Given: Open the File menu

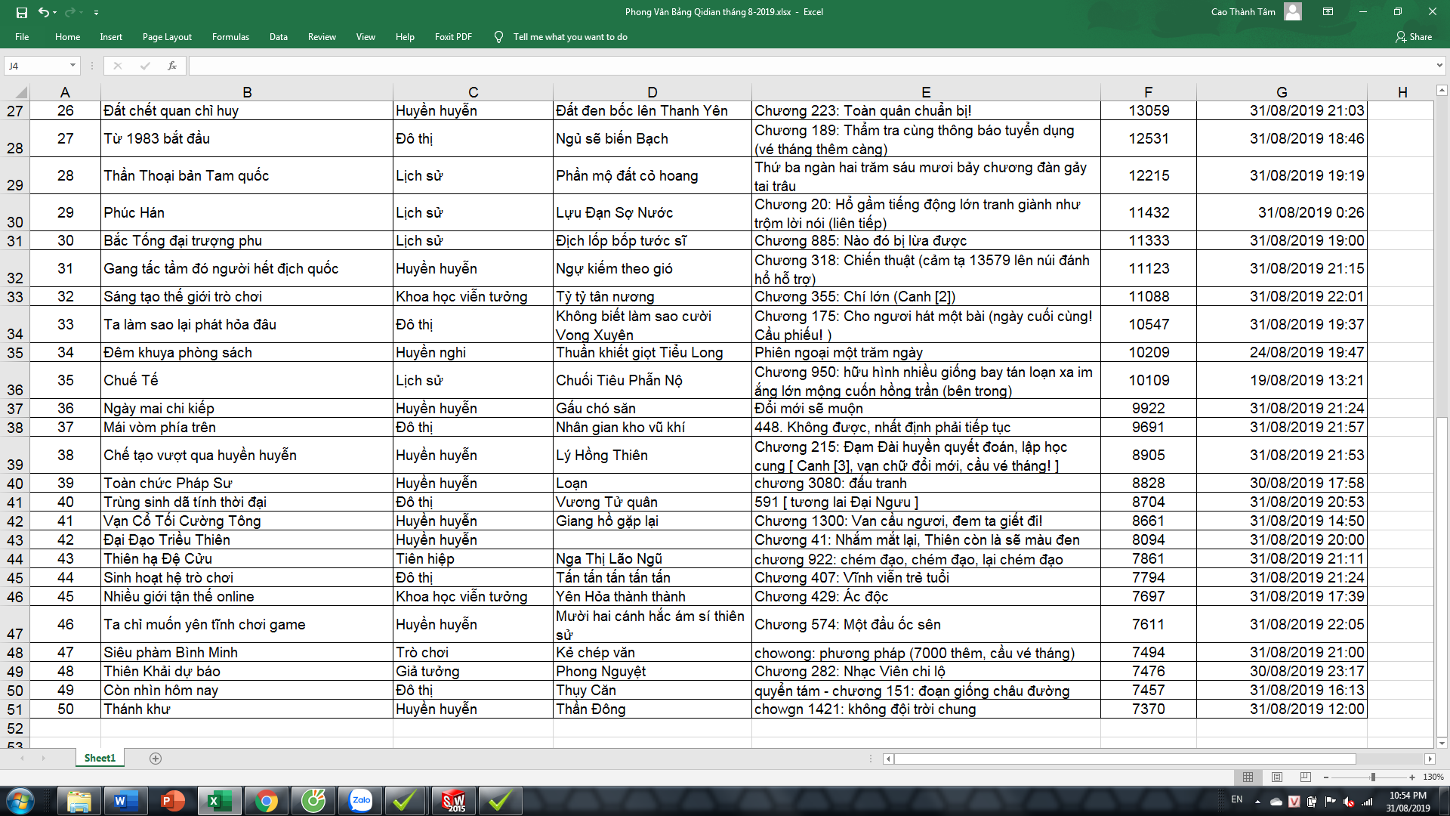Looking at the screenshot, I should point(22,37).
